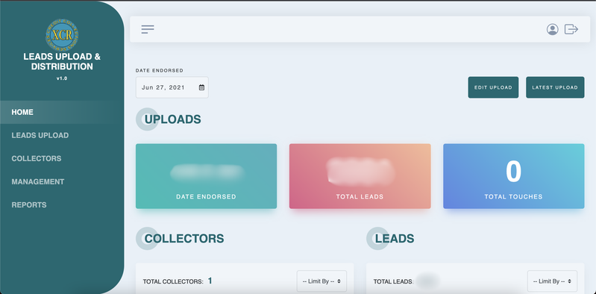Click the Leads Upload & Distribution title
The width and height of the screenshot is (596, 294).
(62, 62)
